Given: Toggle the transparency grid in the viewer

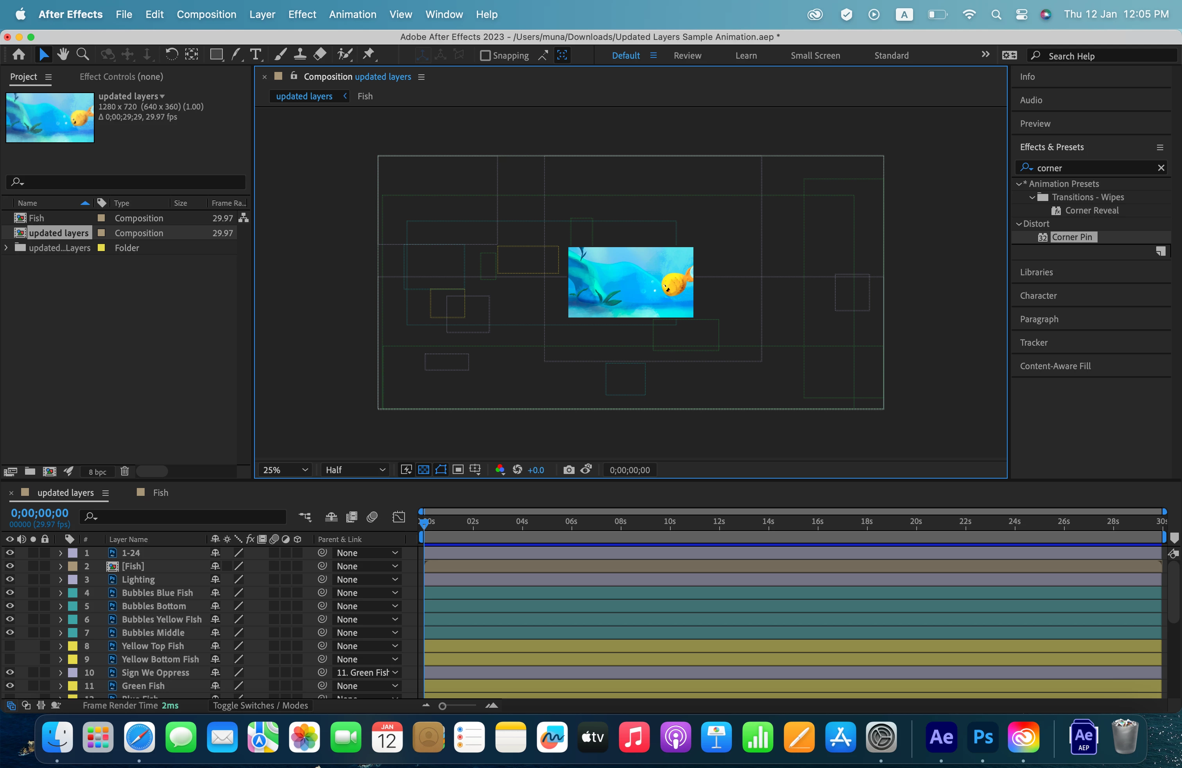Looking at the screenshot, I should pos(424,470).
